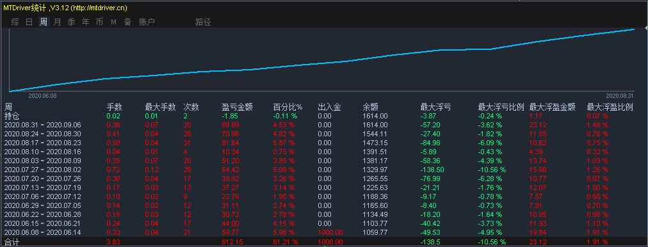This screenshot has width=648, height=247.
Task: Click balance value 1544.11
Action: point(375,134)
